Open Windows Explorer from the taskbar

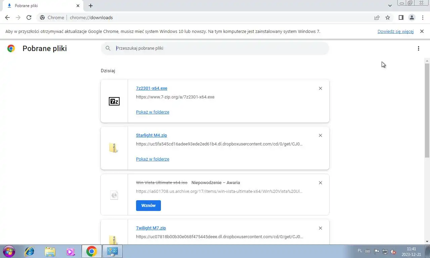(x=50, y=251)
